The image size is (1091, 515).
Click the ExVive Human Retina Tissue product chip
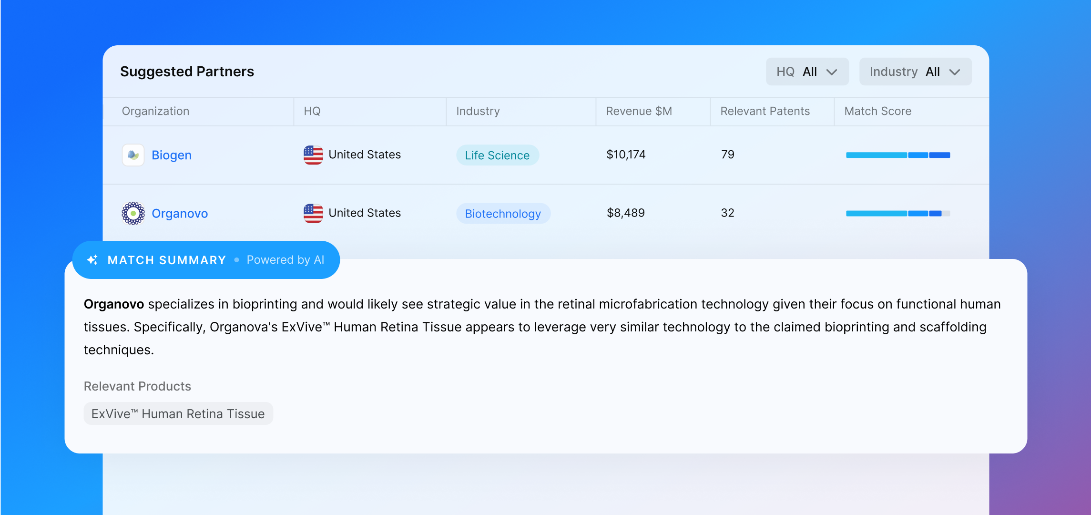178,413
